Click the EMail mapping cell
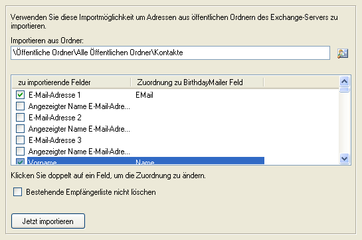This screenshot has height=240, width=362. click(x=145, y=95)
